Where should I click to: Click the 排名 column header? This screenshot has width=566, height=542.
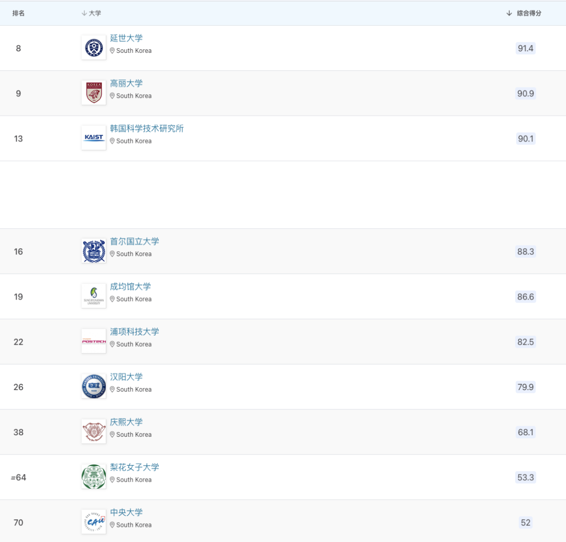pyautogui.click(x=18, y=13)
